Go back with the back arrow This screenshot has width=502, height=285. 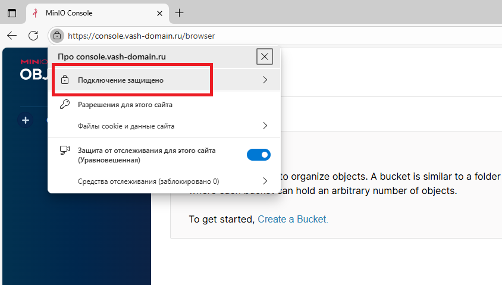tap(12, 36)
